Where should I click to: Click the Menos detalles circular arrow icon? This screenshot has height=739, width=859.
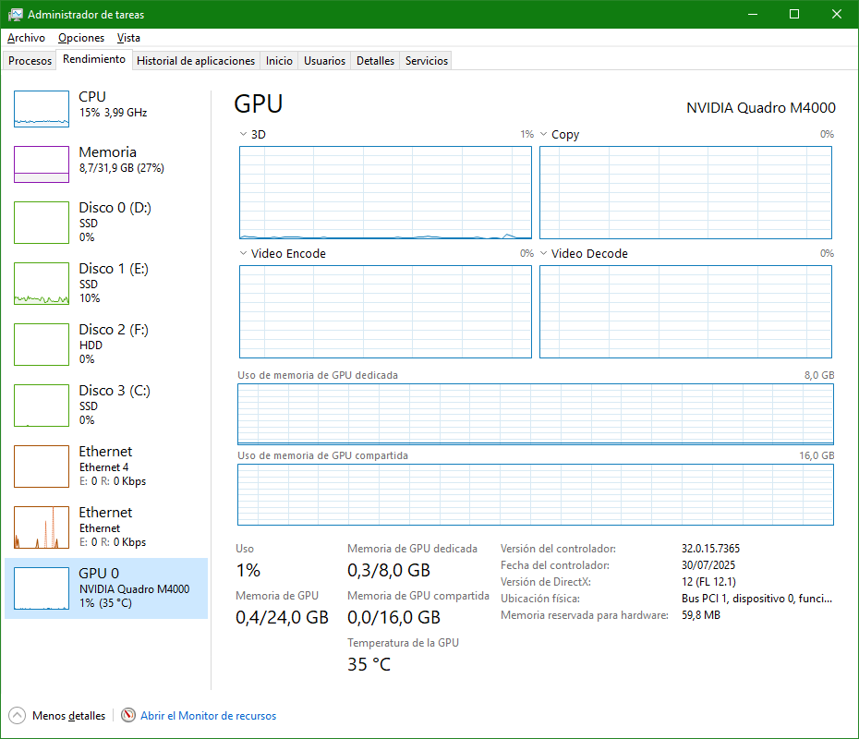point(17,715)
